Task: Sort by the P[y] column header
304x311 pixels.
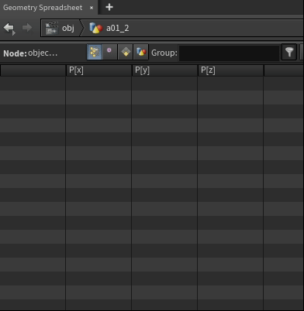Action: (164, 70)
